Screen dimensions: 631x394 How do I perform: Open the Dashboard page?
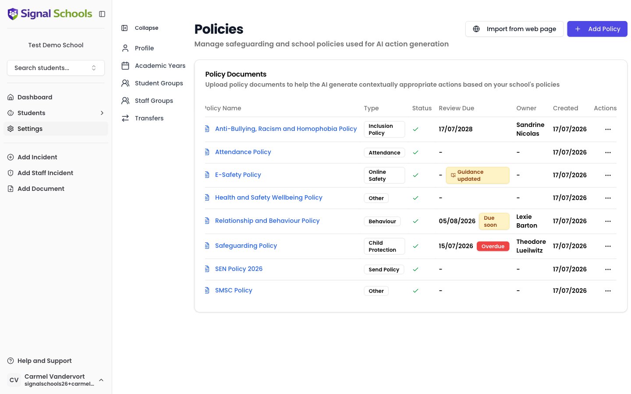(56, 97)
